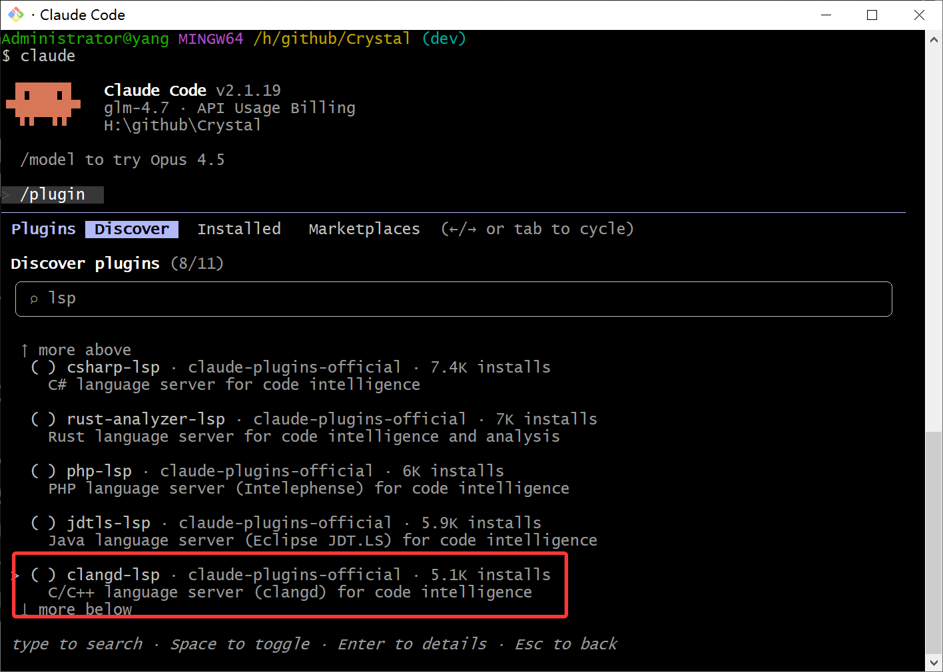Click the 'Claude Code v2.1.19' version text

click(x=192, y=90)
